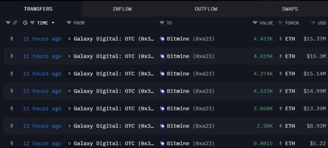The width and height of the screenshot is (328, 148).
Task: Open the OUTFLOW tab
Action: click(x=206, y=9)
